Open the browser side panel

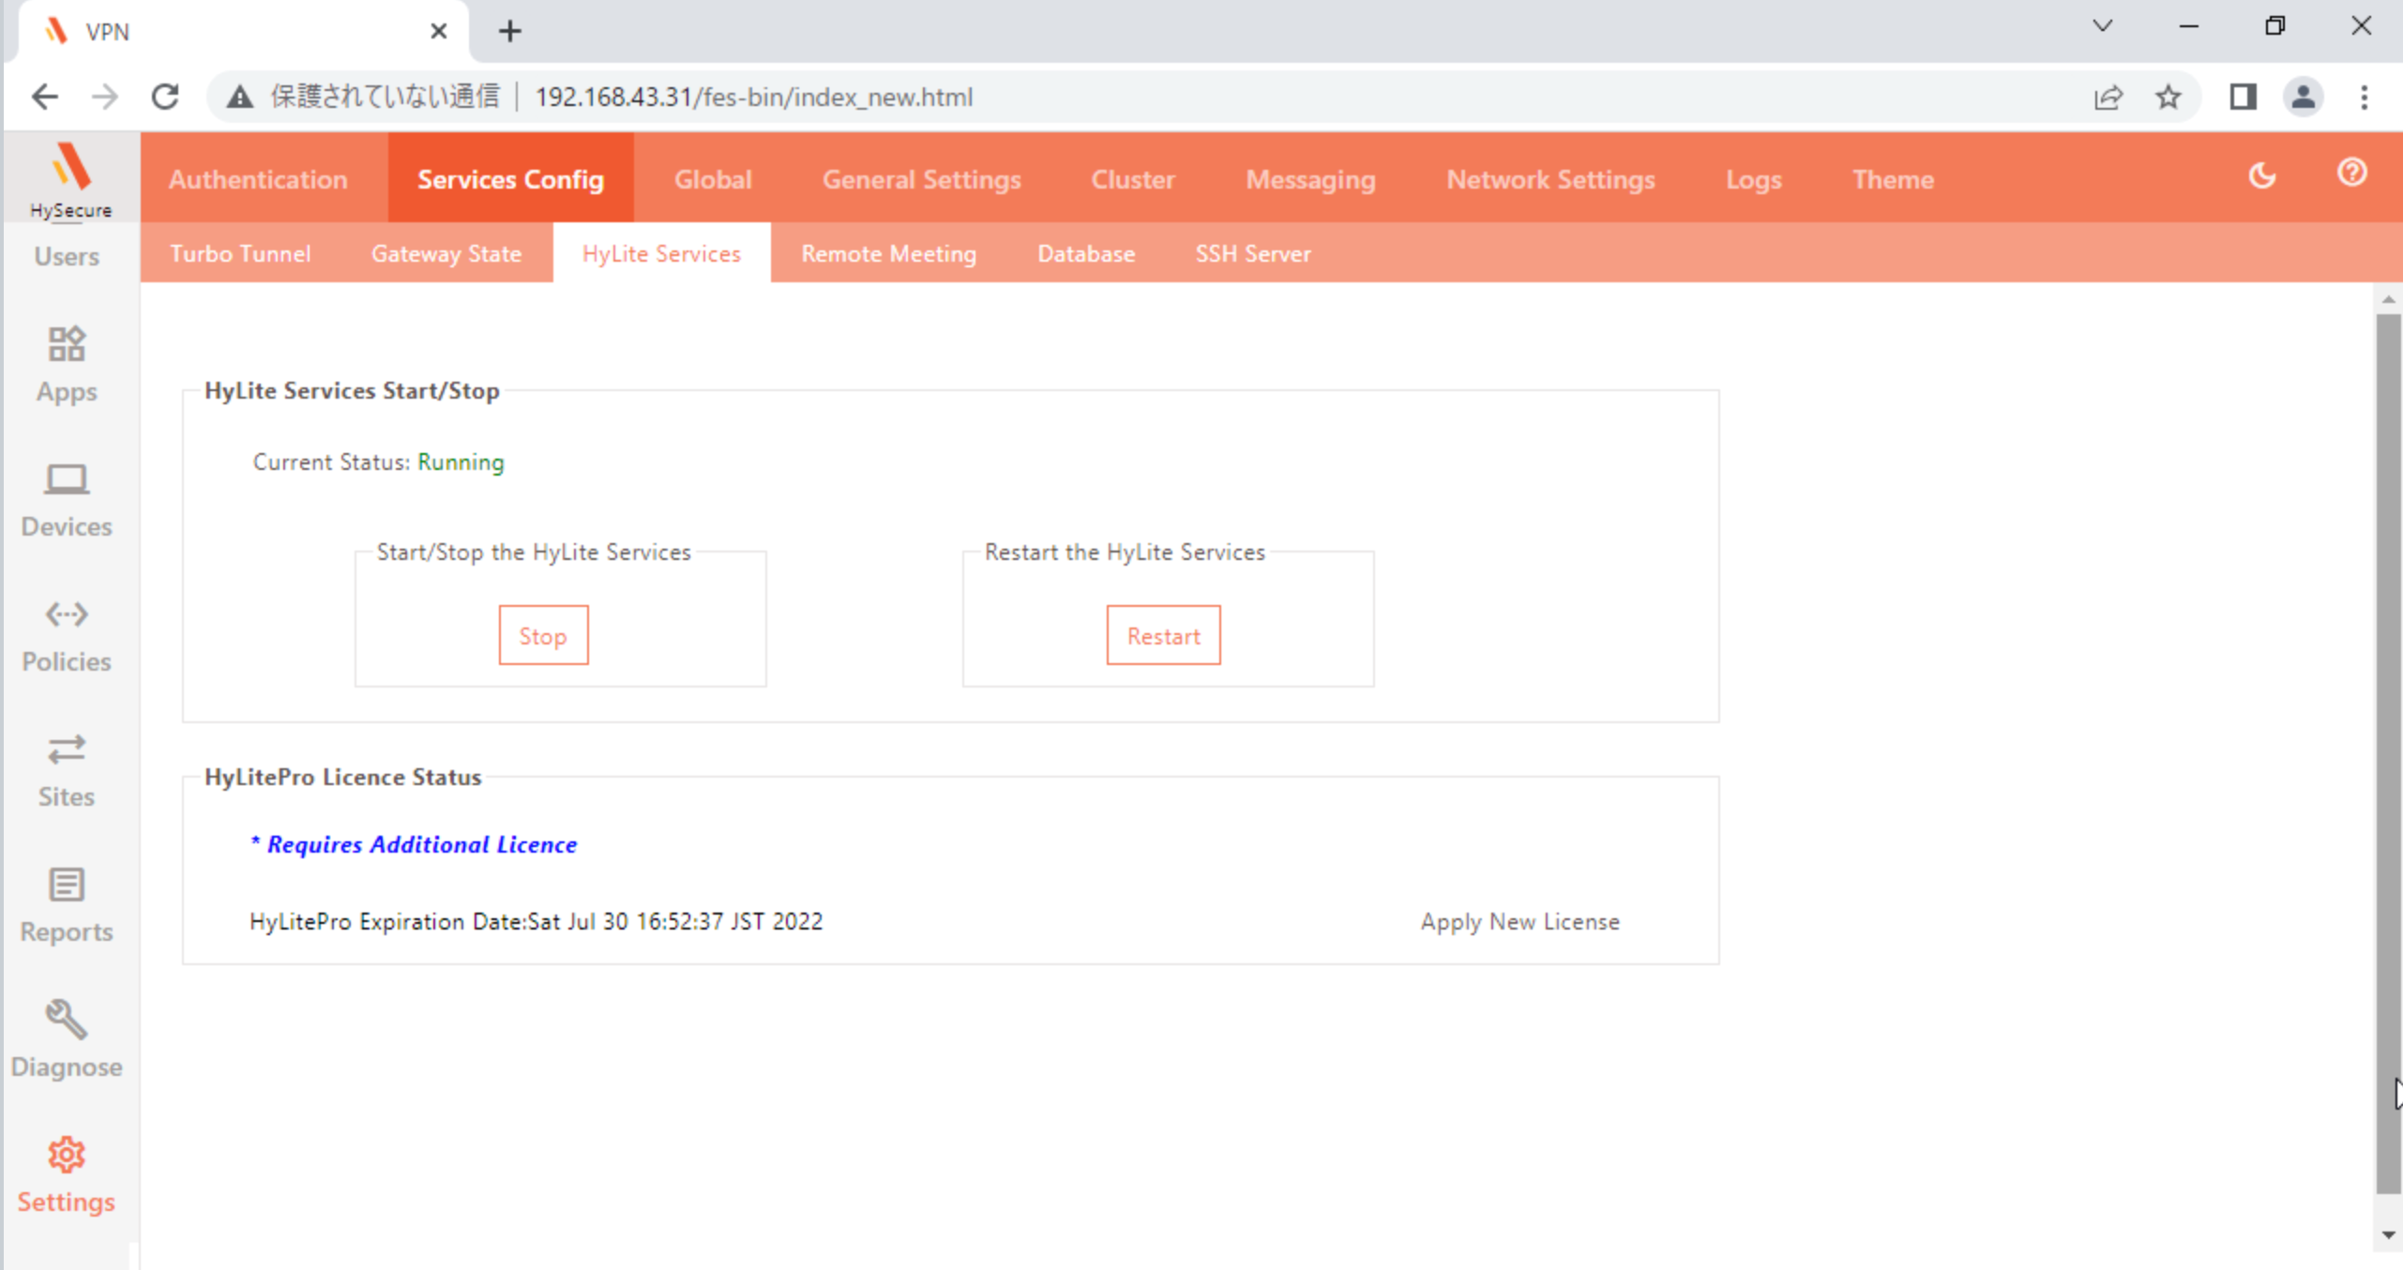click(x=2243, y=97)
